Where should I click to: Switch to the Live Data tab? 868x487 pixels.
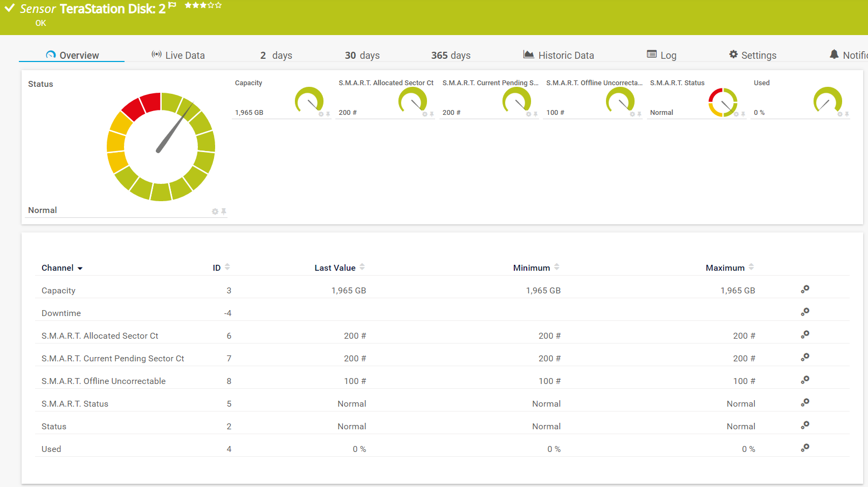pos(178,55)
